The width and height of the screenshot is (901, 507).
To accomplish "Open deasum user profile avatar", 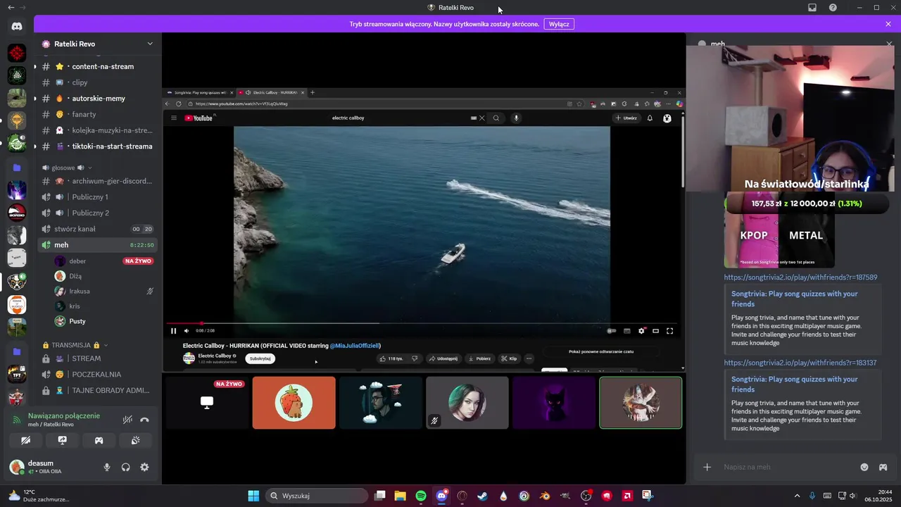I will click(x=17, y=467).
